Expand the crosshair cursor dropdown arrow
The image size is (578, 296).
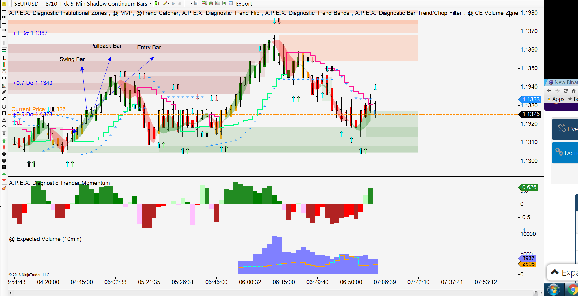coord(191,3)
